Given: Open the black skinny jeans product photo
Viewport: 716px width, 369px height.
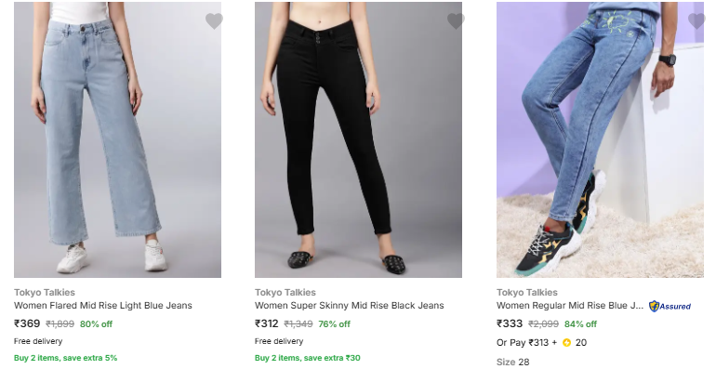Looking at the screenshot, I should (358, 139).
